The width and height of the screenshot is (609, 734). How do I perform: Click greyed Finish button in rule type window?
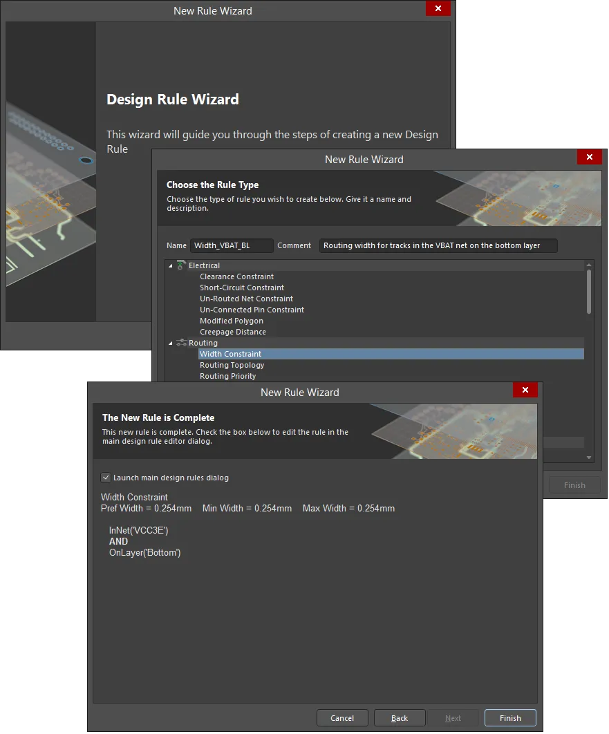[x=574, y=485]
